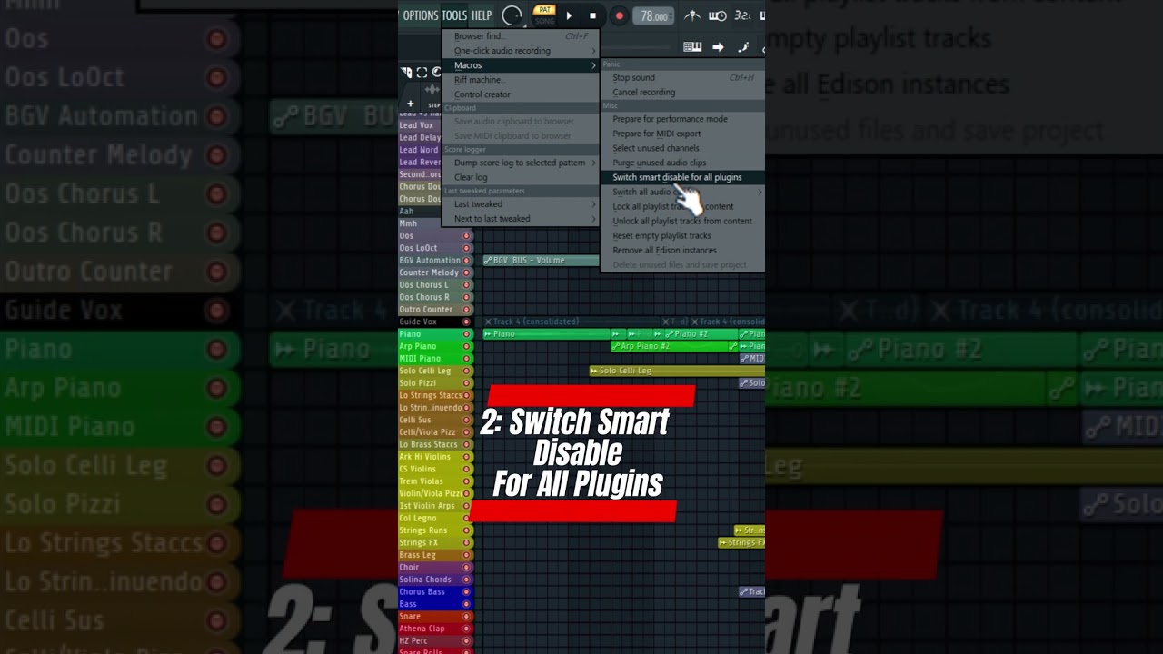
Task: Select the Strings FX clip in playlist
Action: (x=741, y=542)
